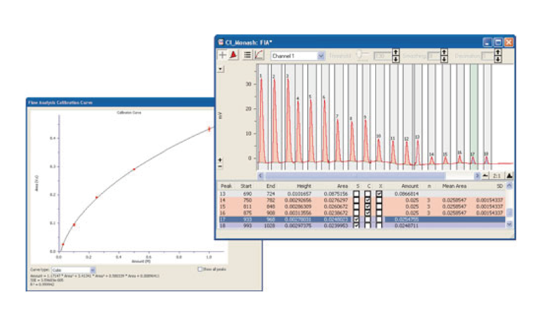Image resolution: width=541 pixels, height=326 pixels.
Task: Click the 2:1 zoom ratio control
Action: click(x=496, y=175)
